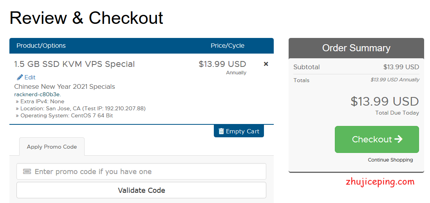Viewport: 430px width, 203px height.
Task: Click the green Checkout button
Action: [x=377, y=139]
